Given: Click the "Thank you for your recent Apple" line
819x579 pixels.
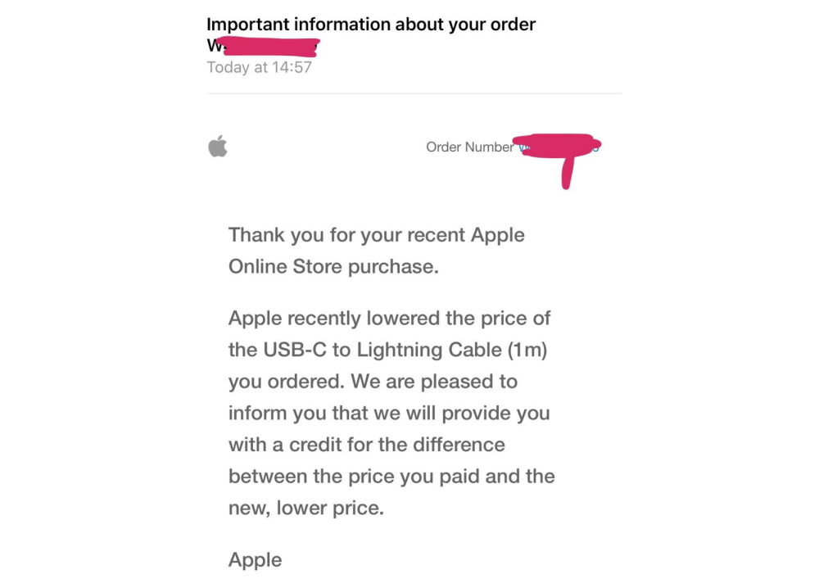Looking at the screenshot, I should pos(376,235).
